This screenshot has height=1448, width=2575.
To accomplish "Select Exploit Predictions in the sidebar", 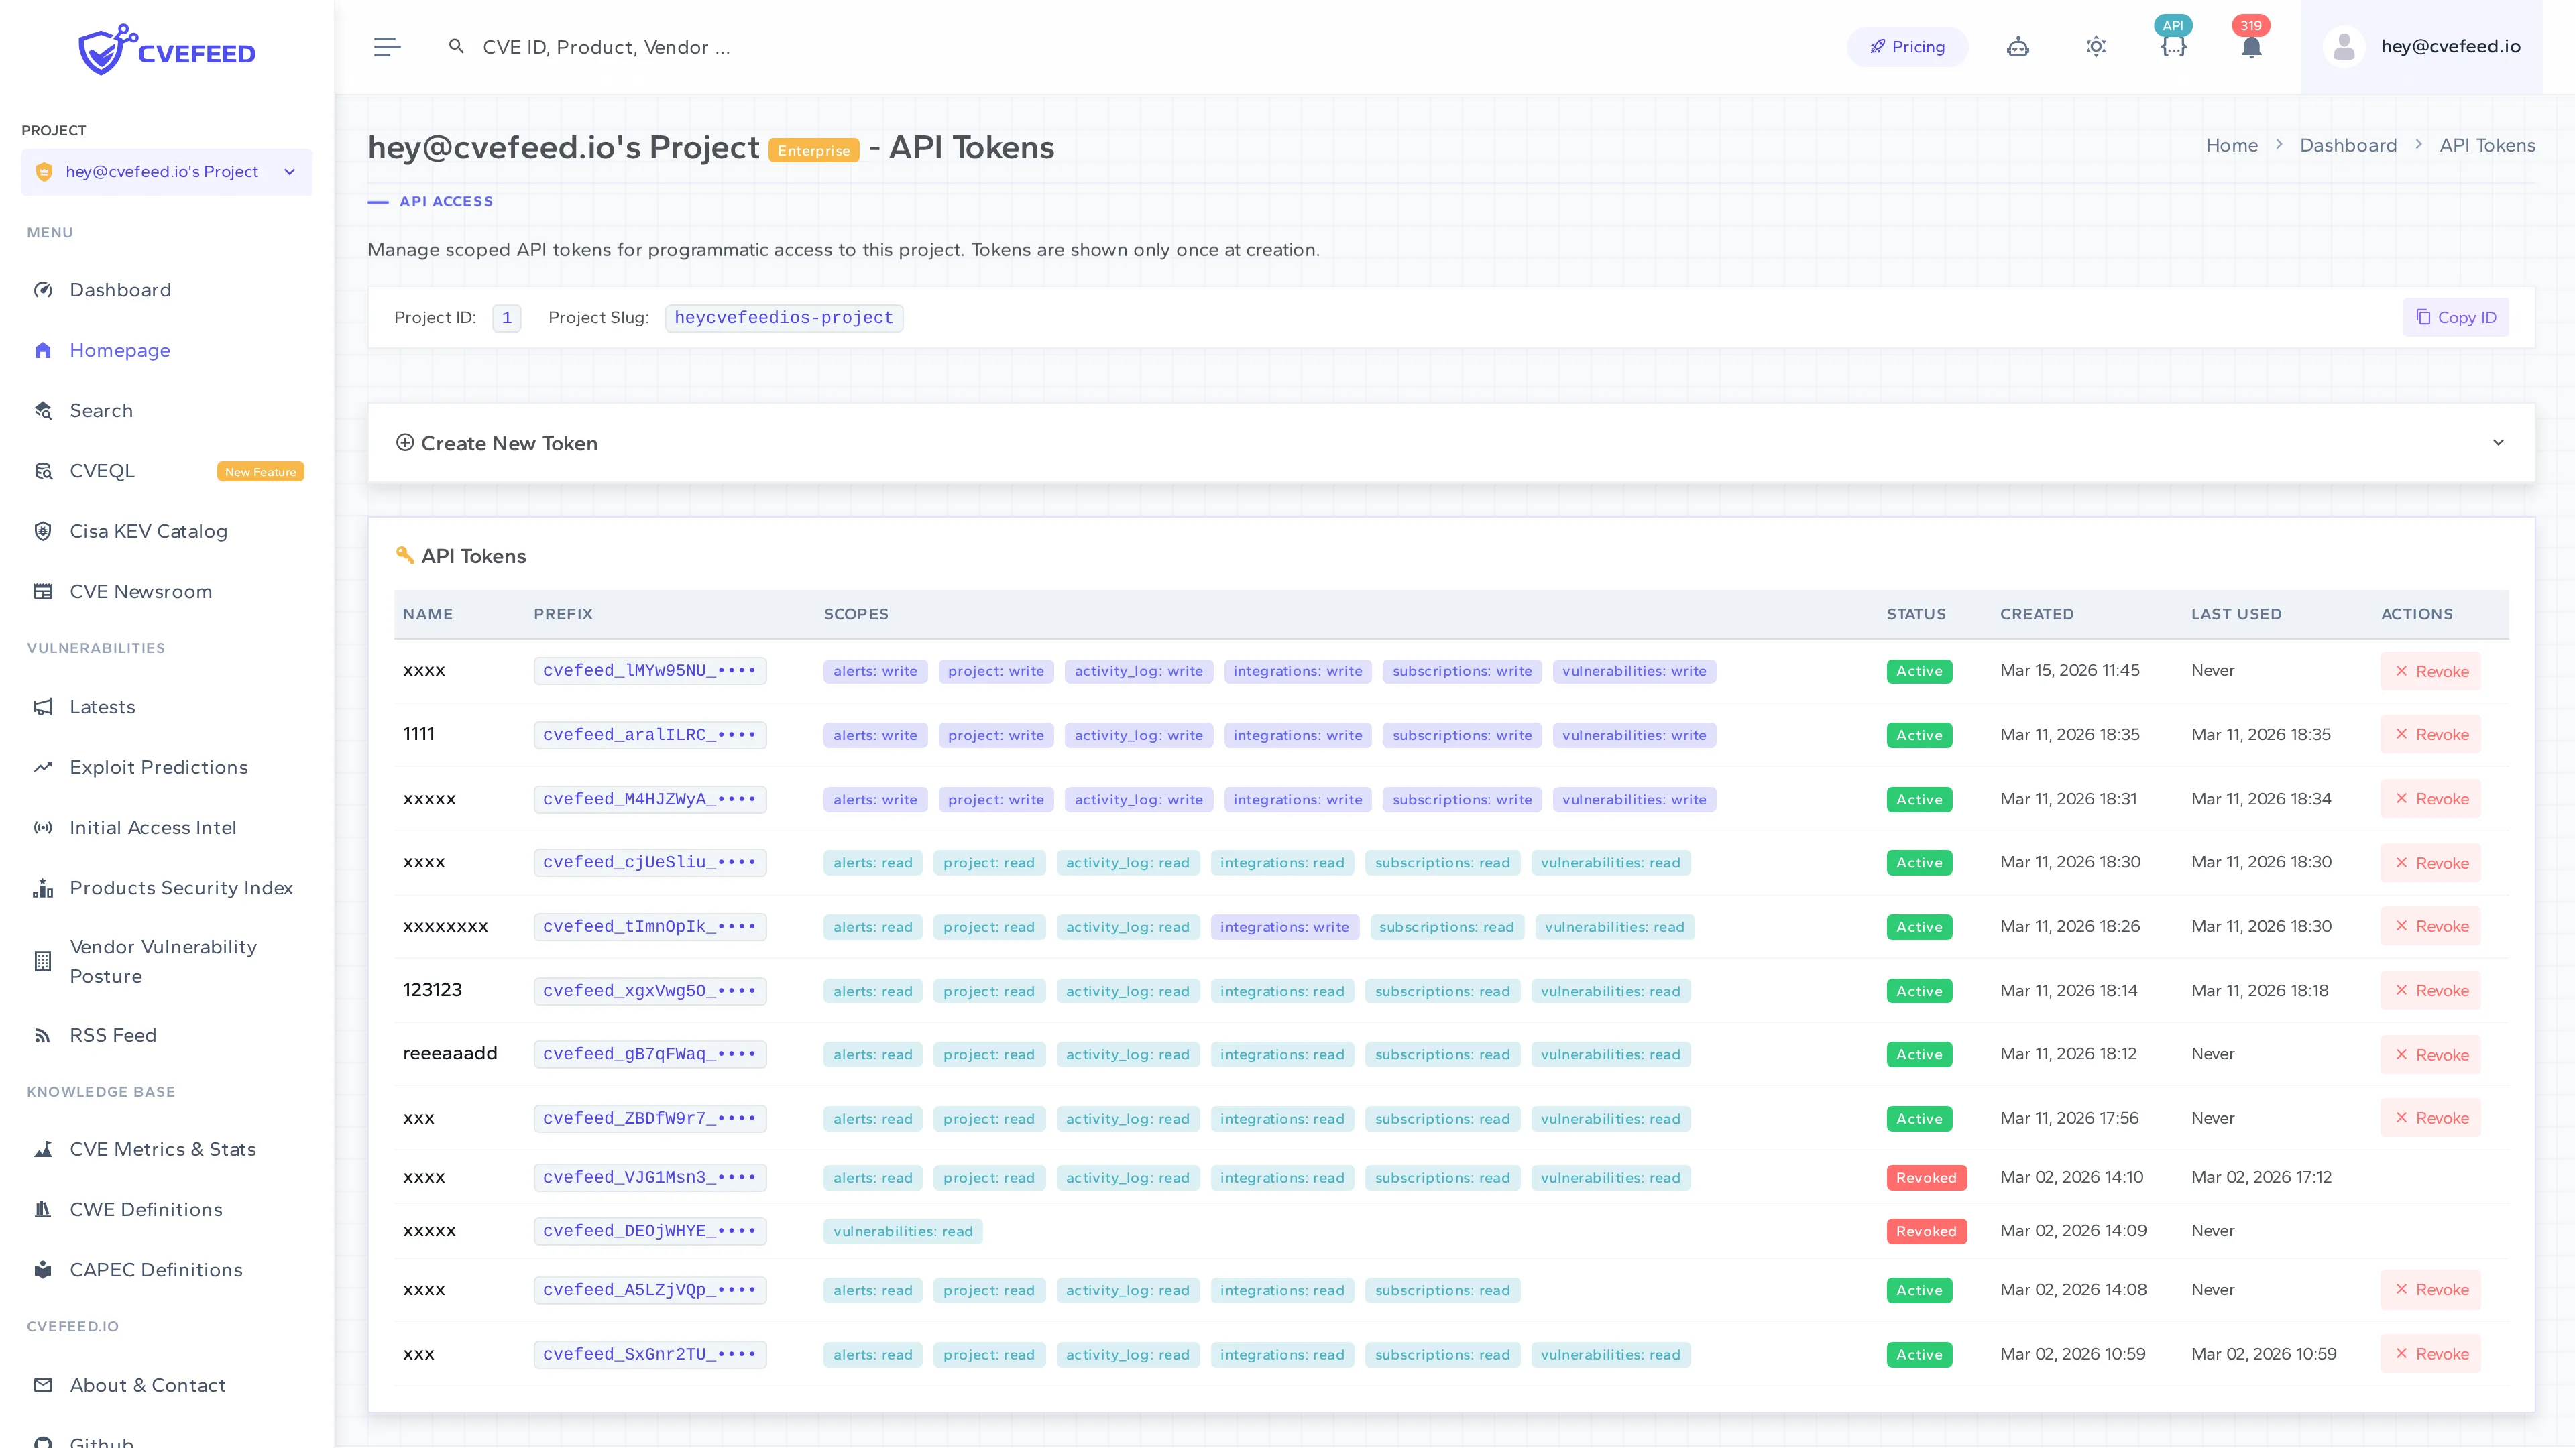I will tap(158, 768).
